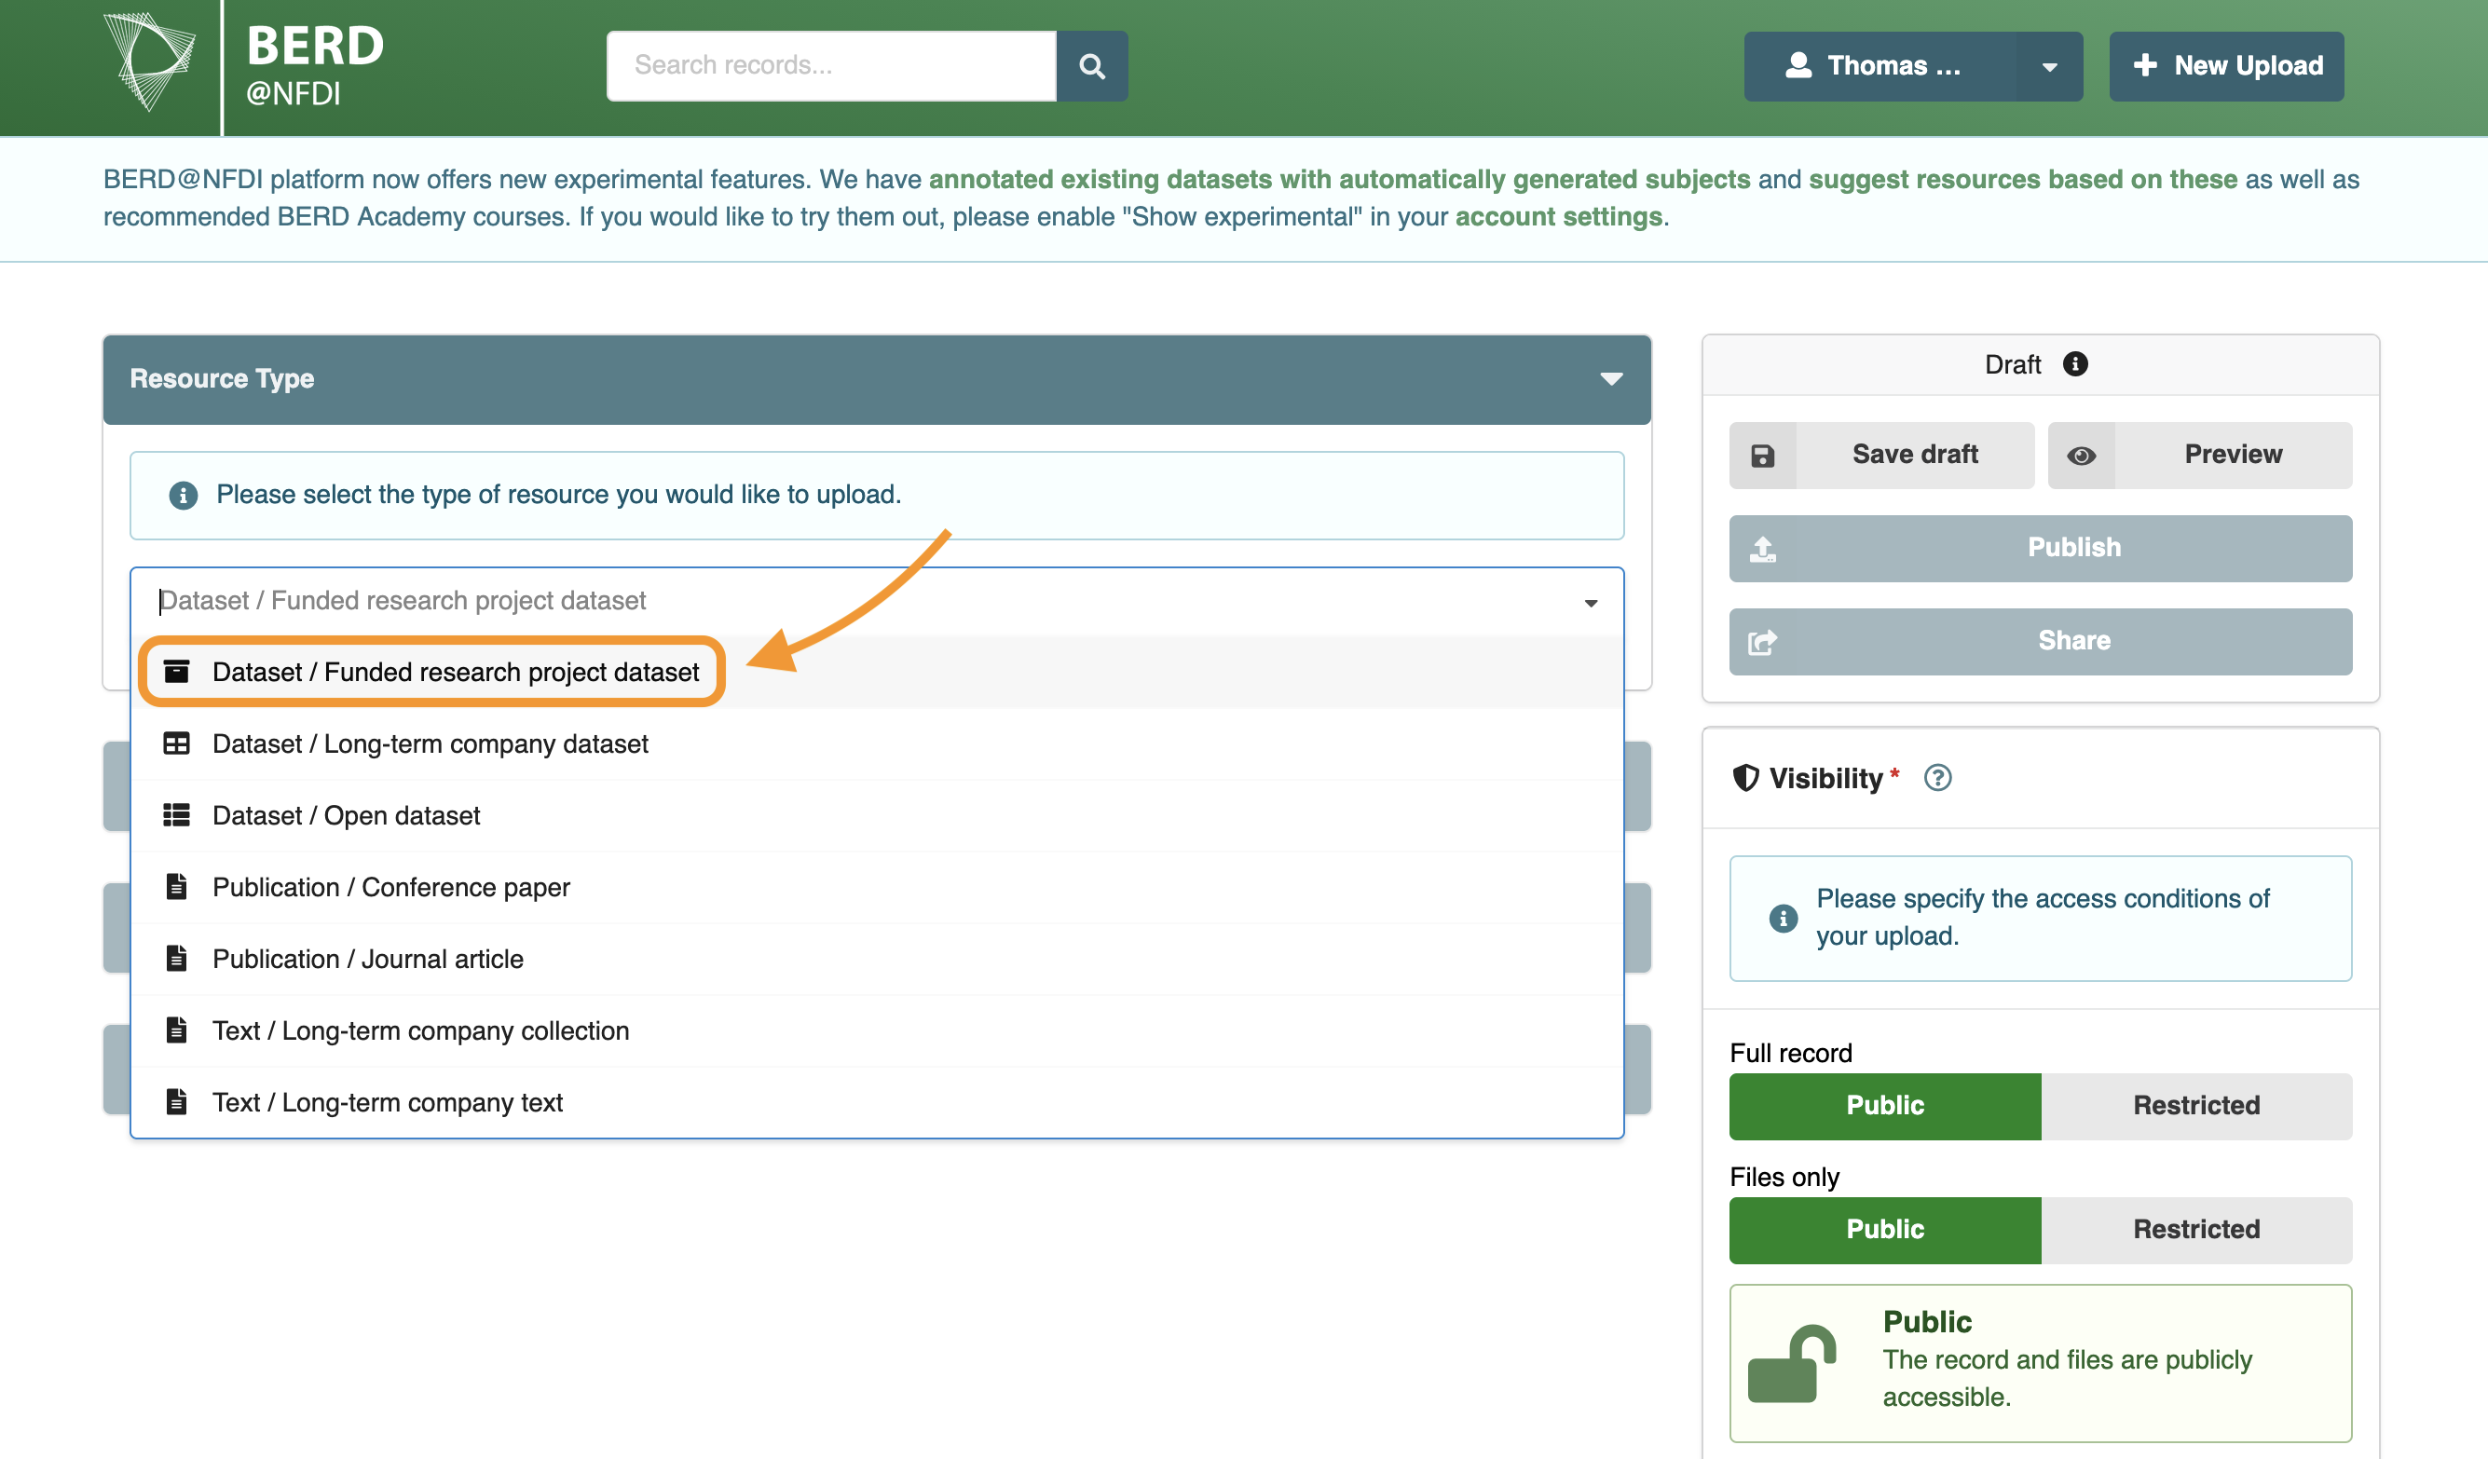
Task: Select Publication / Conference paper option
Action: tap(877, 888)
